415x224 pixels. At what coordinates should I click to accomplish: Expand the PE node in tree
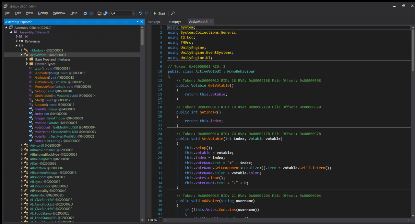point(17,37)
